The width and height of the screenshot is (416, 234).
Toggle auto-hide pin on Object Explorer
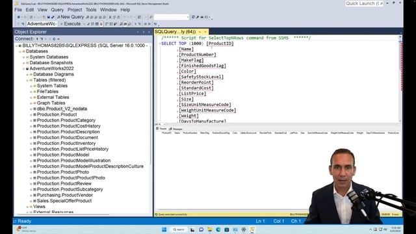(x=144, y=32)
